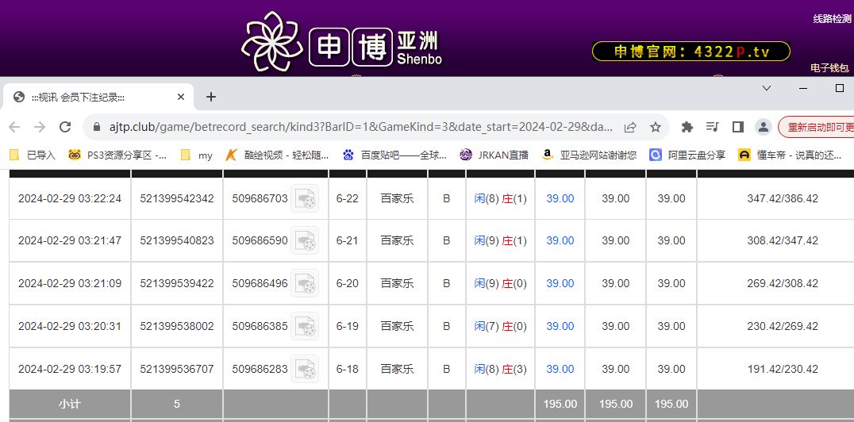Screen dimensions: 854x422
Task: Open the Chrome profile avatar menu
Action: [x=763, y=127]
